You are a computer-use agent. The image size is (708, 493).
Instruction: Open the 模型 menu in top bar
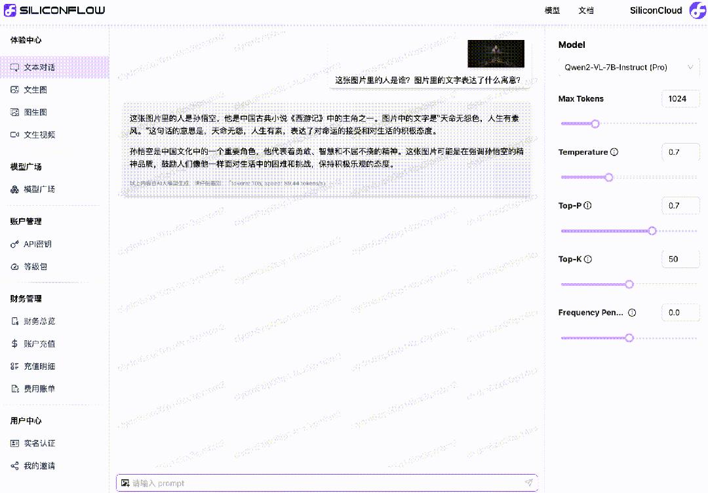[553, 10]
